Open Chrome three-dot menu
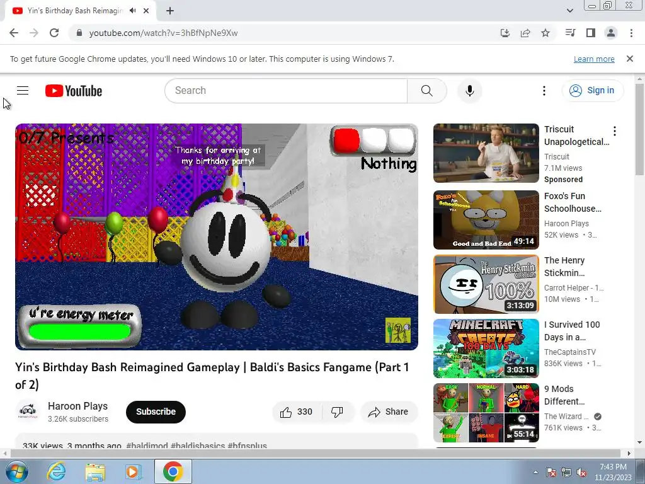Viewport: 645px width, 484px height. (x=631, y=33)
